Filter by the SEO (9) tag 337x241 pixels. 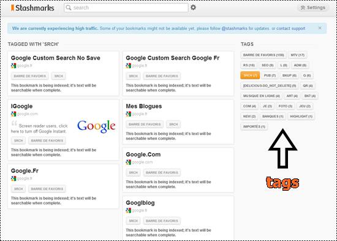pos(268,65)
